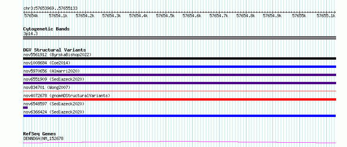The image size is (347, 147).
Task: Open variant label nsv834701 (Wong2007)
Action: pyautogui.click(x=47, y=87)
